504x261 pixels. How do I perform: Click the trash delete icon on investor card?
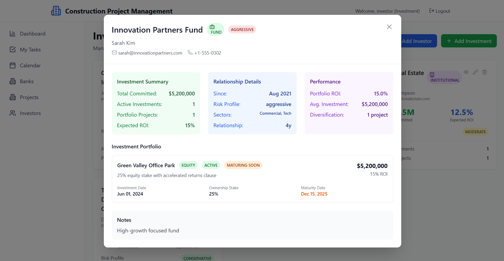click(x=484, y=72)
